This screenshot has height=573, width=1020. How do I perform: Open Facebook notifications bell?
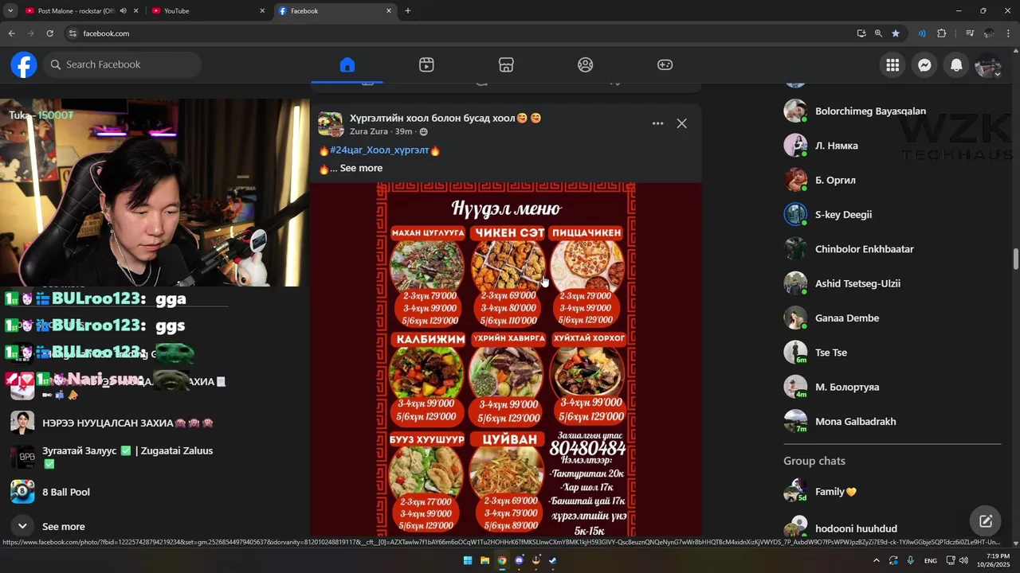(956, 65)
